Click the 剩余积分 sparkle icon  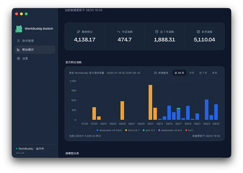click(79, 32)
